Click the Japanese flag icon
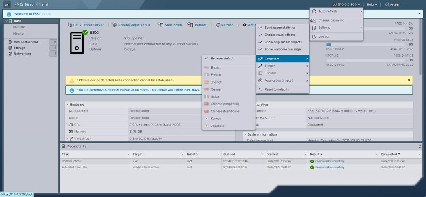 (x=206, y=126)
